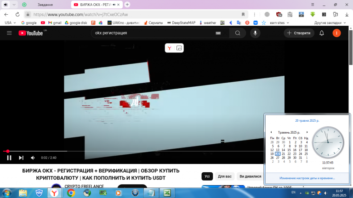Go to next month in calendar

307,132
